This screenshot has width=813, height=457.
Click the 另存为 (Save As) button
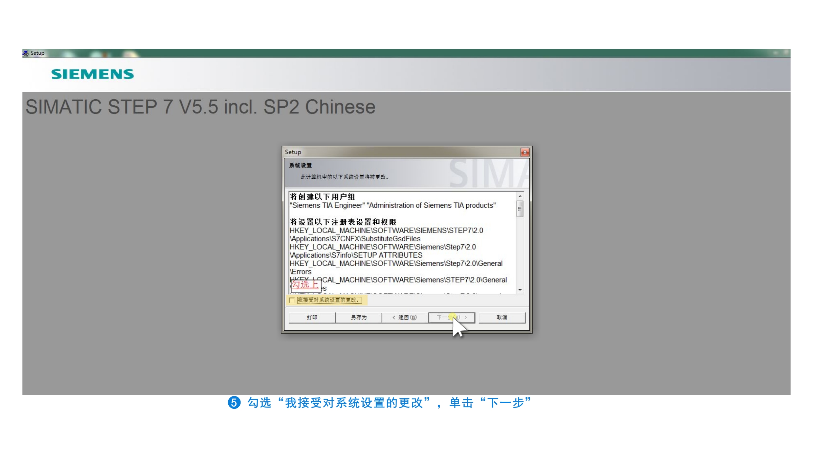[359, 318]
